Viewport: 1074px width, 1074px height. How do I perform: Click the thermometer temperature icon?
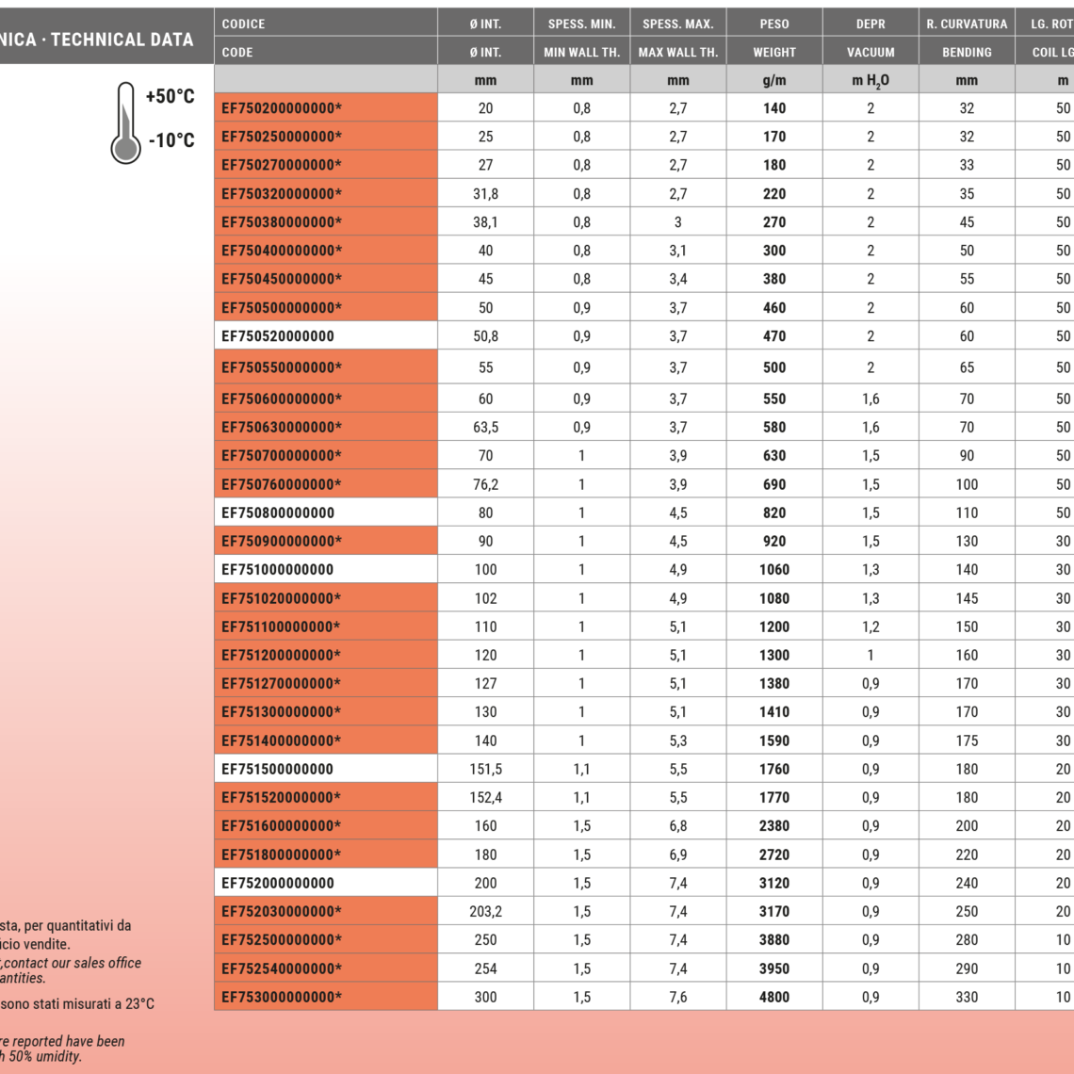(125, 122)
